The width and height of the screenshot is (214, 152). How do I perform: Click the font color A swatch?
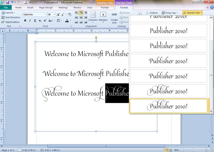pyautogui.click(x=67, y=21)
